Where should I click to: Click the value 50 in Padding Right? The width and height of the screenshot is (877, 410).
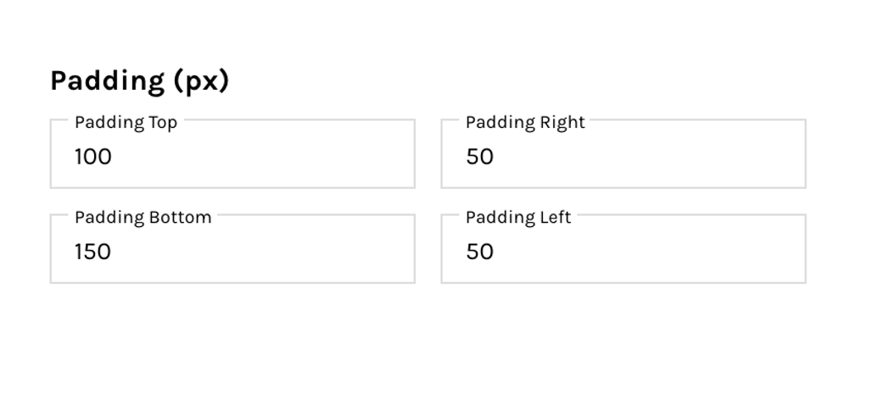480,157
